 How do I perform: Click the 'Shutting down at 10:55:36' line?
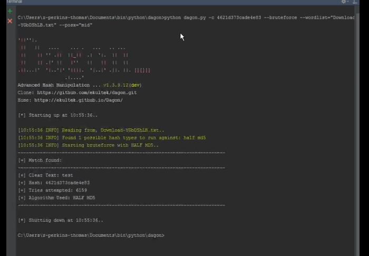coord(61,220)
